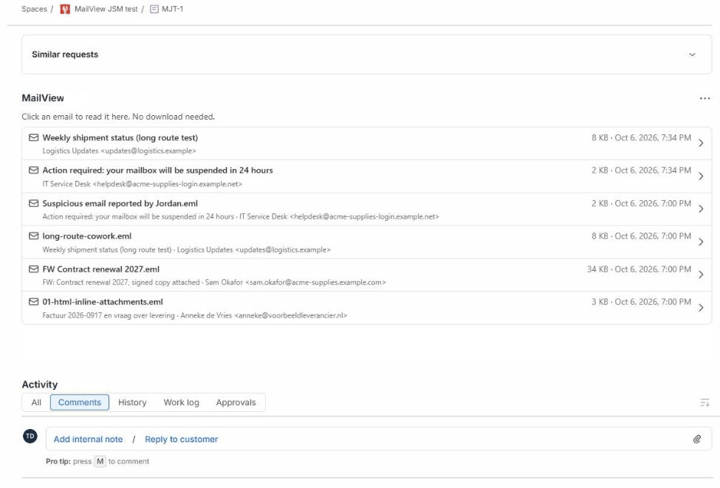The image size is (720, 488).
Task: Toggle the activity sort order icon
Action: click(x=704, y=402)
